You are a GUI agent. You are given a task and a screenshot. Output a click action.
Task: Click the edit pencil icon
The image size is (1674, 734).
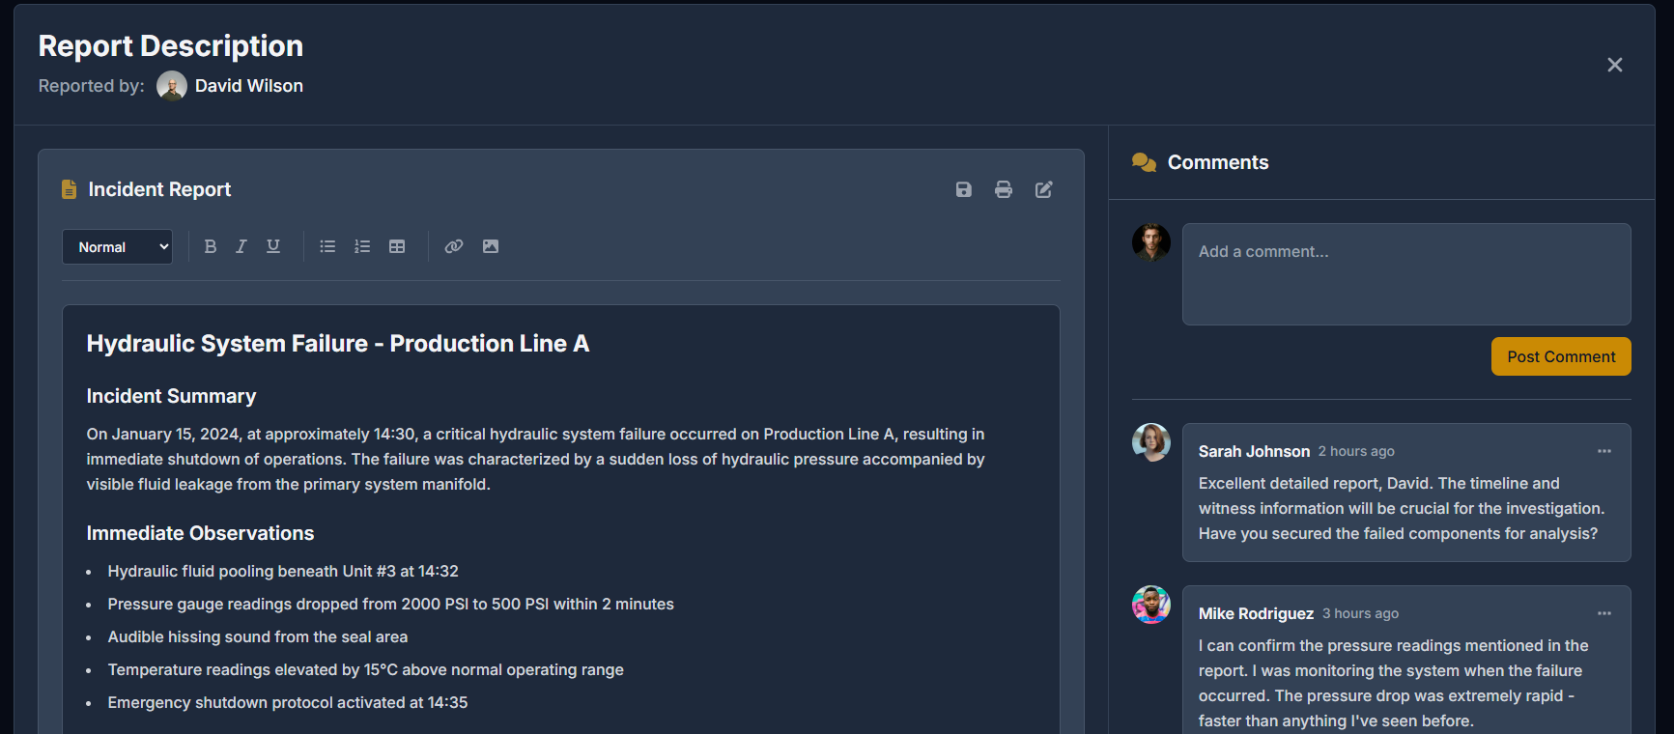point(1044,189)
